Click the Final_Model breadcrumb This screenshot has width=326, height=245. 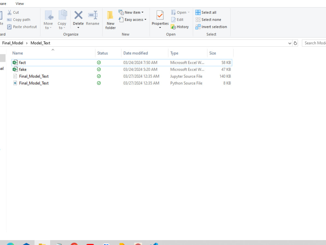(x=13, y=43)
